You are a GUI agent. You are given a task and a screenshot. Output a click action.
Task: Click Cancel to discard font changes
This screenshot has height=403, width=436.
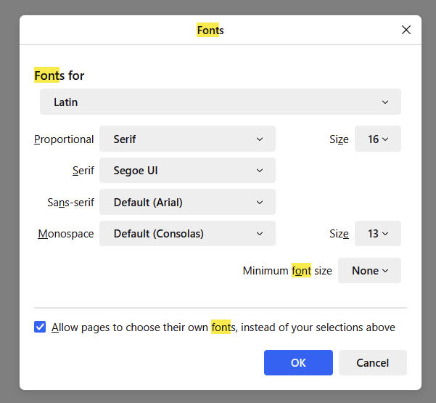[372, 362]
